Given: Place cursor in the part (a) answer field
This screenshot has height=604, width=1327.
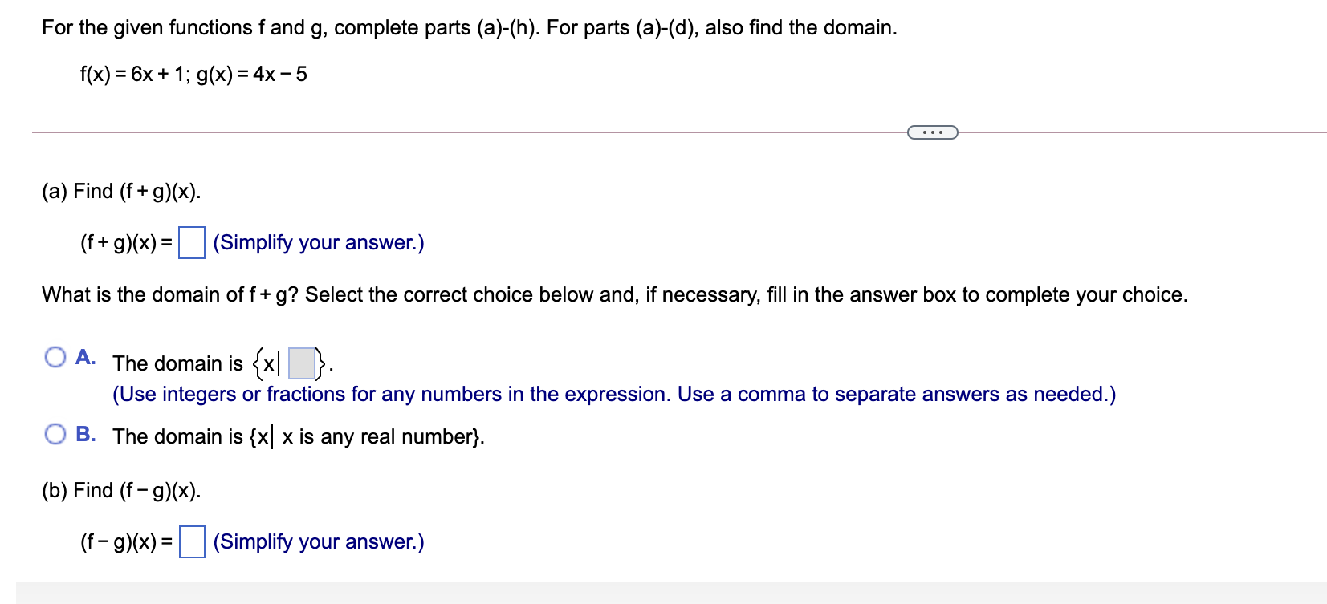Looking at the screenshot, I should coord(193,242).
